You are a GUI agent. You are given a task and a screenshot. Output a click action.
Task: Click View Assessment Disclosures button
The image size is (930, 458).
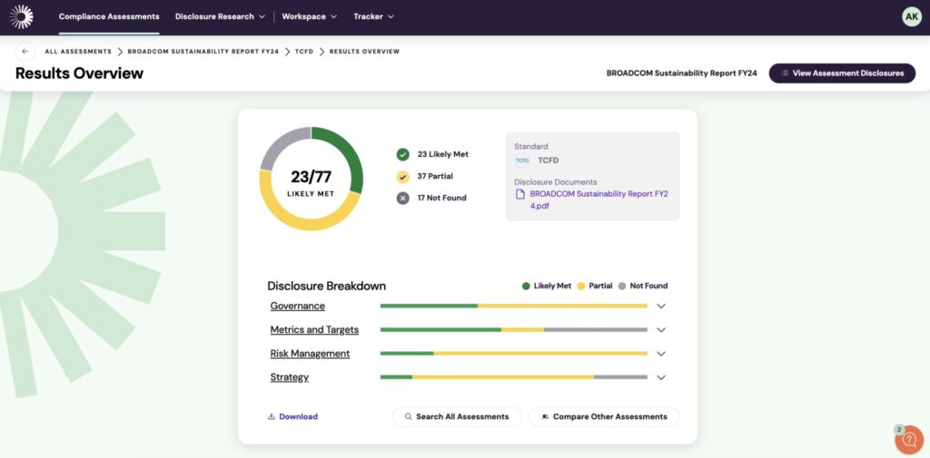[842, 73]
